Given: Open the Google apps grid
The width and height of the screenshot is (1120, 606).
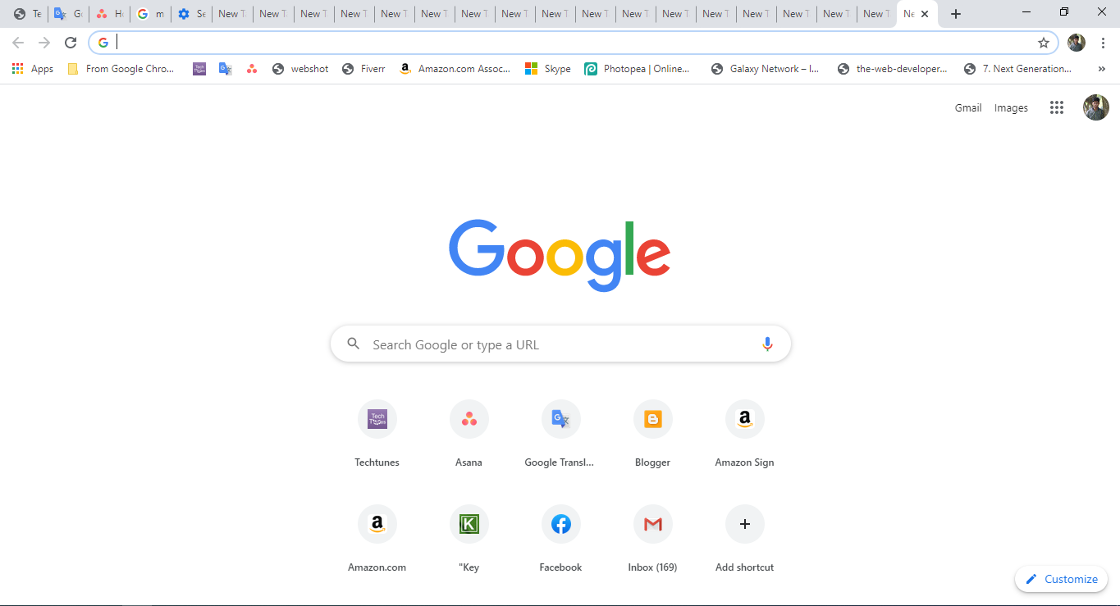Looking at the screenshot, I should (x=1057, y=107).
